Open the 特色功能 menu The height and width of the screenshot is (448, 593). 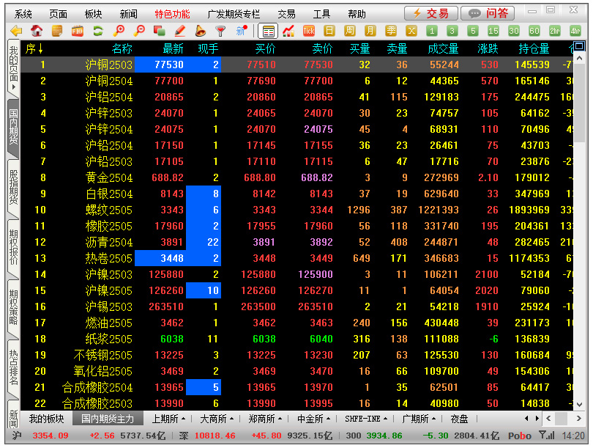pyautogui.click(x=172, y=14)
